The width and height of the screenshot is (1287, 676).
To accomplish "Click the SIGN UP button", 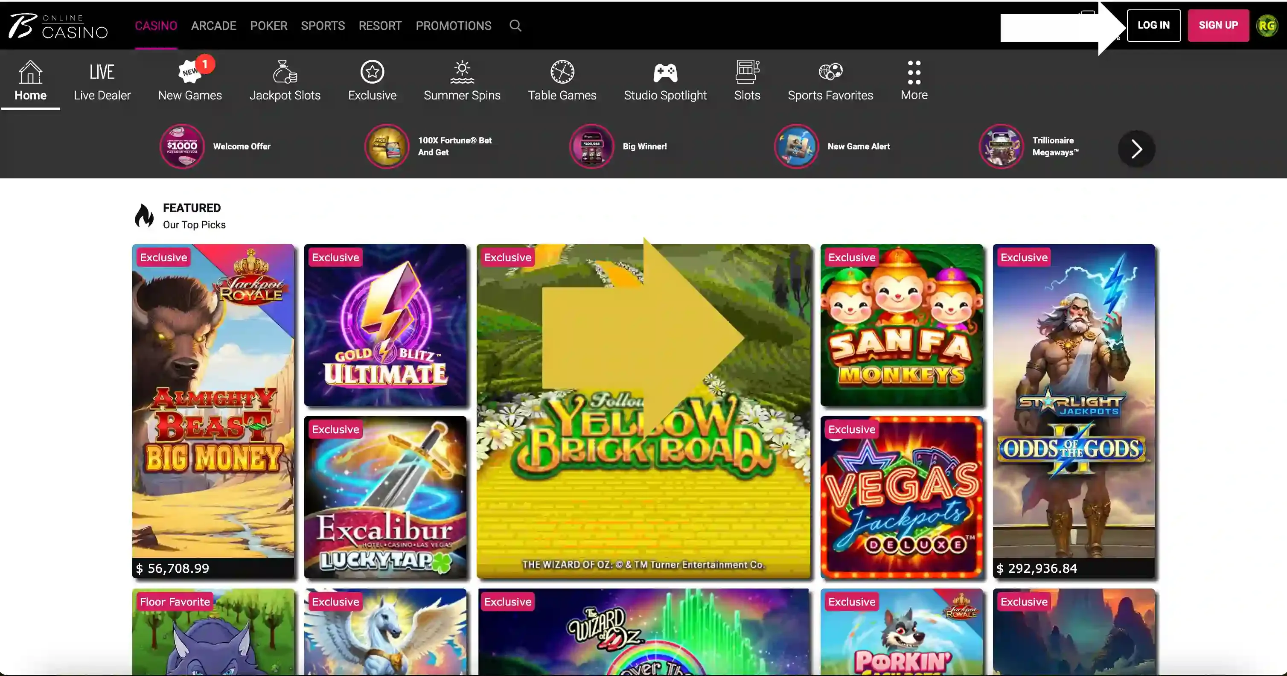I will [1218, 25].
